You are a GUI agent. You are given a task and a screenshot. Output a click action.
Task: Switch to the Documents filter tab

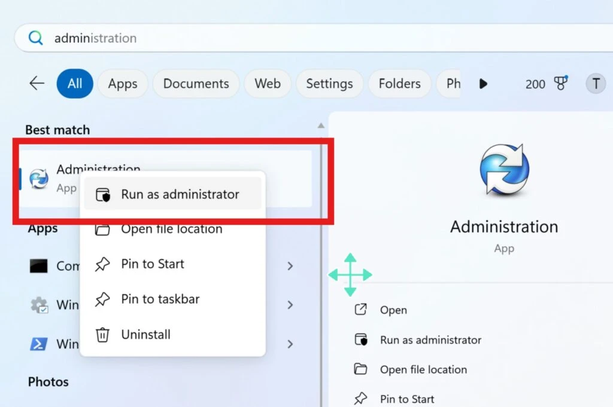pyautogui.click(x=196, y=84)
